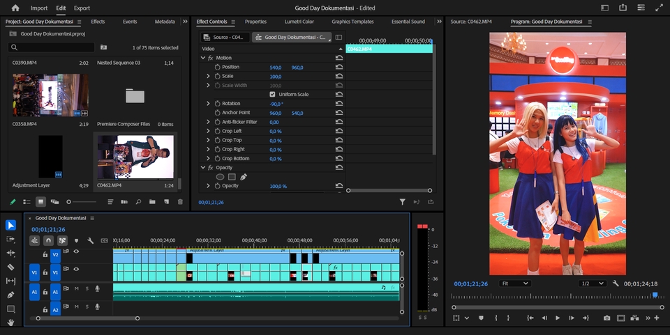
Task: Add a marker in the timeline
Action: (77, 241)
